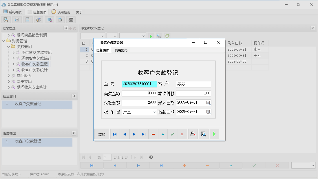This screenshot has width=318, height=179.
Task: Cancel edits with the red X button
Action: pyautogui.click(x=182, y=134)
